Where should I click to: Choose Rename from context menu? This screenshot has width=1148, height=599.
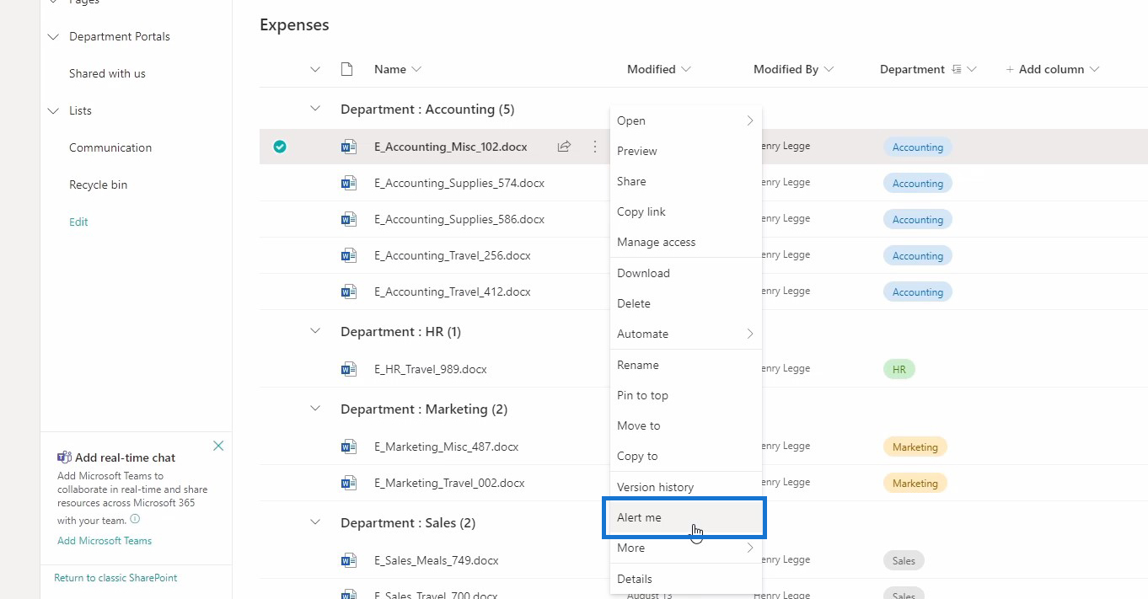(x=686, y=365)
